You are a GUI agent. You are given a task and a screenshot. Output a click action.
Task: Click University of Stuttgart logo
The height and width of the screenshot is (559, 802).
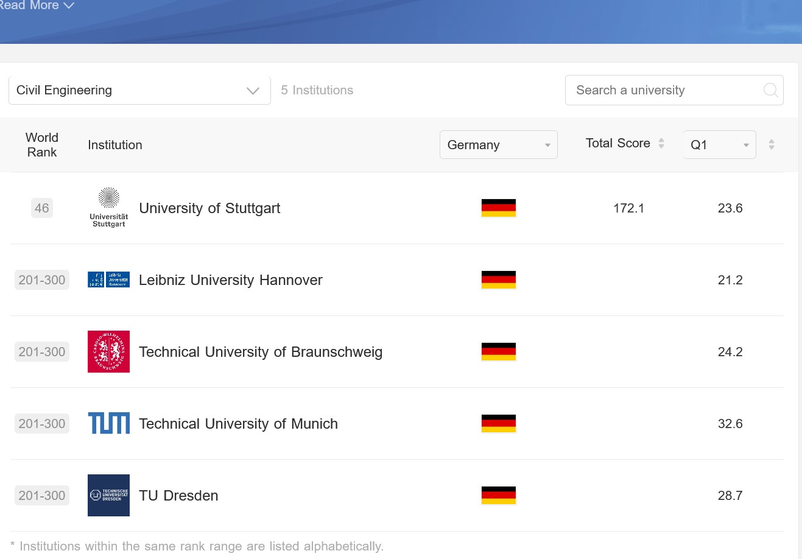(x=108, y=208)
